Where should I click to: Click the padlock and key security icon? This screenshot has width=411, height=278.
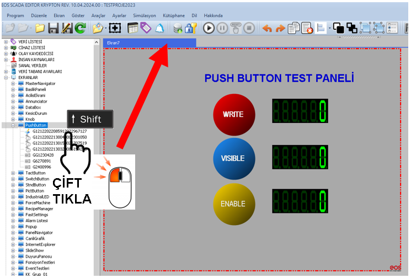[x=190, y=28]
